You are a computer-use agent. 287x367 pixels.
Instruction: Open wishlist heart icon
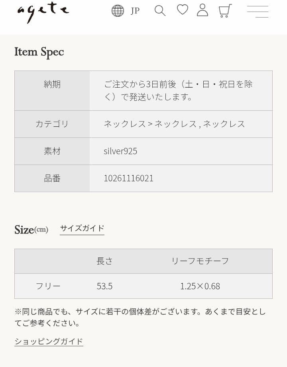(182, 10)
